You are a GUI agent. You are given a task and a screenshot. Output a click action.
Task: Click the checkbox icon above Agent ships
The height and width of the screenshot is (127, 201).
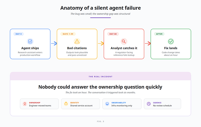tap(30, 41)
